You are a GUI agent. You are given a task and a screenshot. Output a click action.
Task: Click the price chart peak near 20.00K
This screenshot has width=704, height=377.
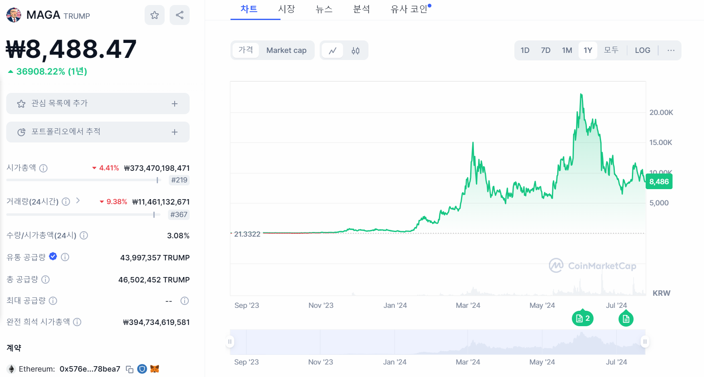point(581,95)
